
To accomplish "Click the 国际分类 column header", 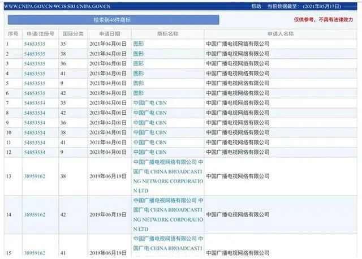I will tap(71, 34).
